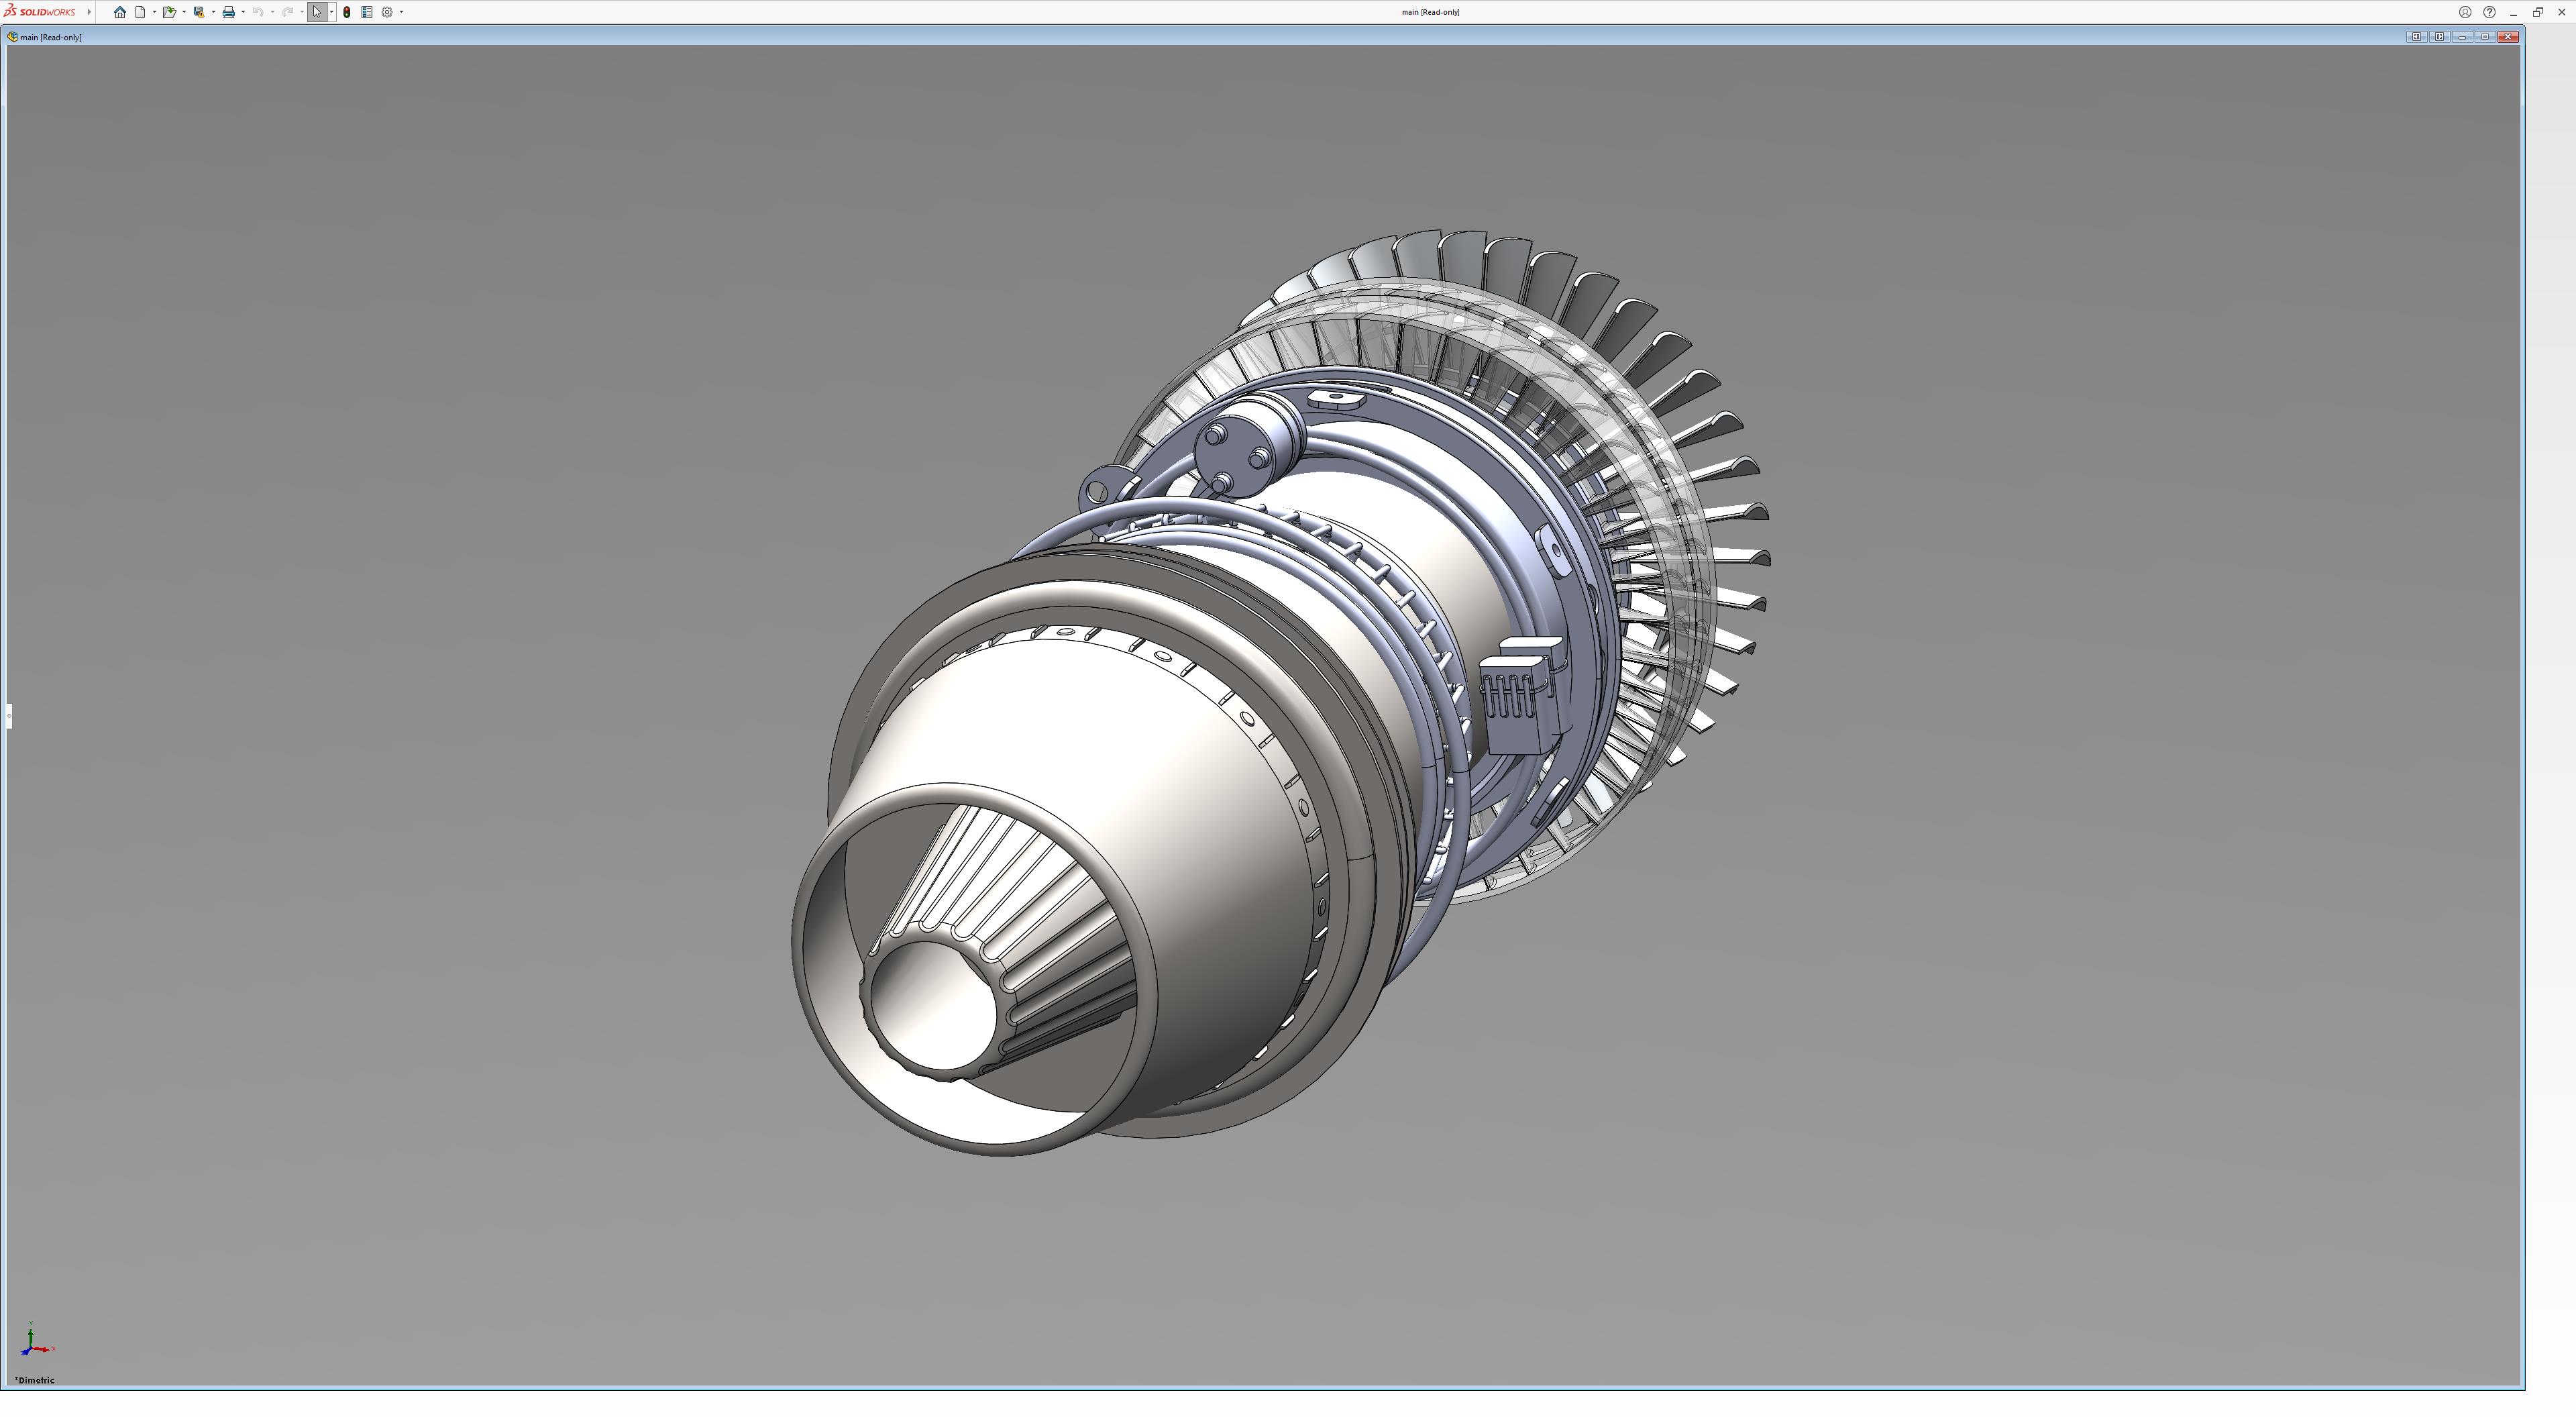Open File Properties list icon

[366, 12]
